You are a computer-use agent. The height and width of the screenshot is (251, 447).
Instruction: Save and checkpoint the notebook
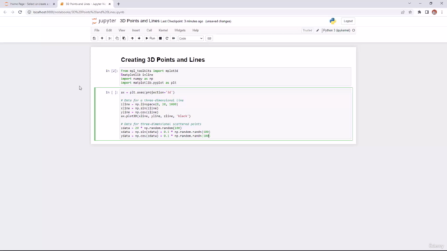click(94, 38)
